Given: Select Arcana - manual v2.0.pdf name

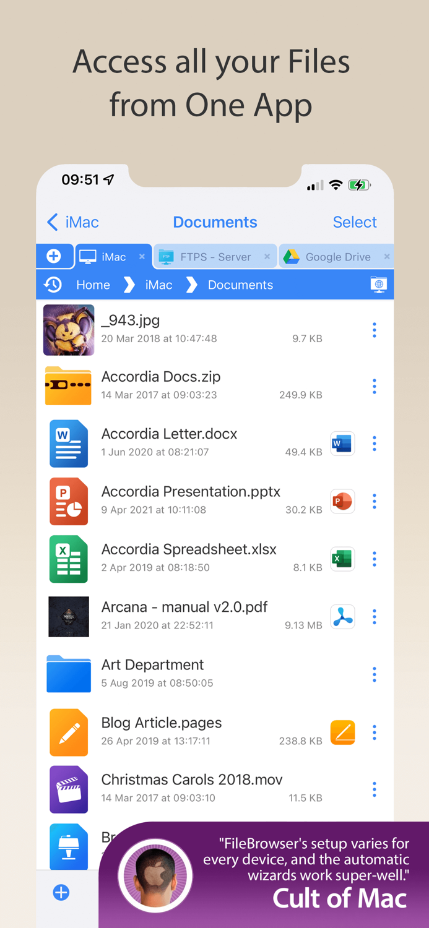Looking at the screenshot, I should click(184, 607).
